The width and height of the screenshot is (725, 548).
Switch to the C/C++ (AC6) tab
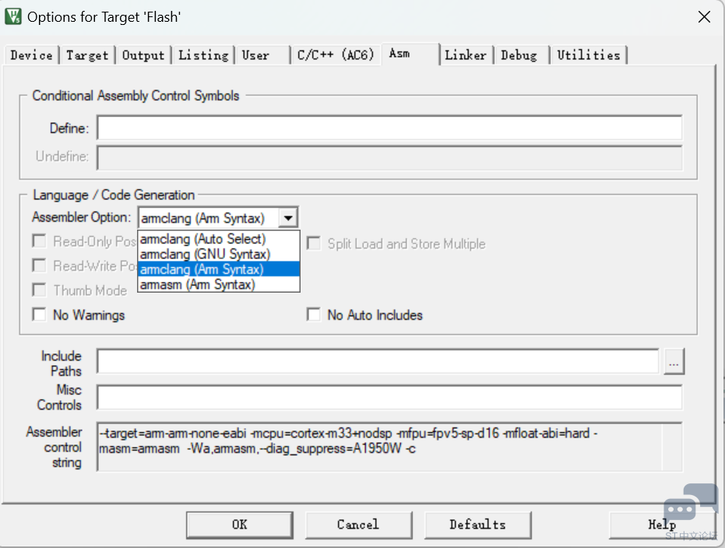336,55
